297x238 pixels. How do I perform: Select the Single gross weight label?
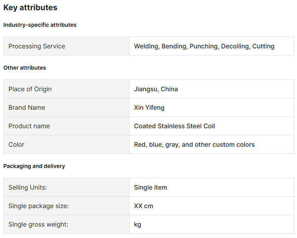(38, 224)
